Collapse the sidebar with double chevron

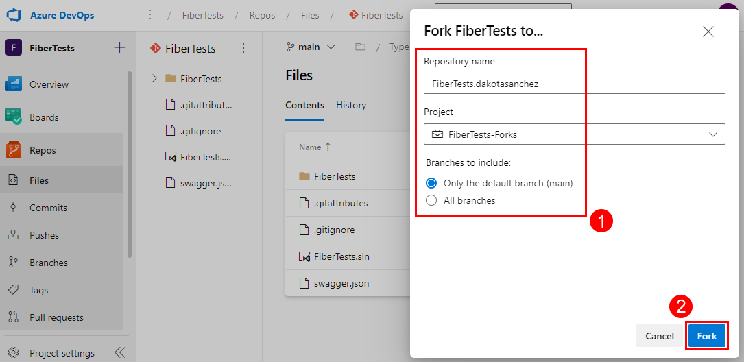coord(119,352)
